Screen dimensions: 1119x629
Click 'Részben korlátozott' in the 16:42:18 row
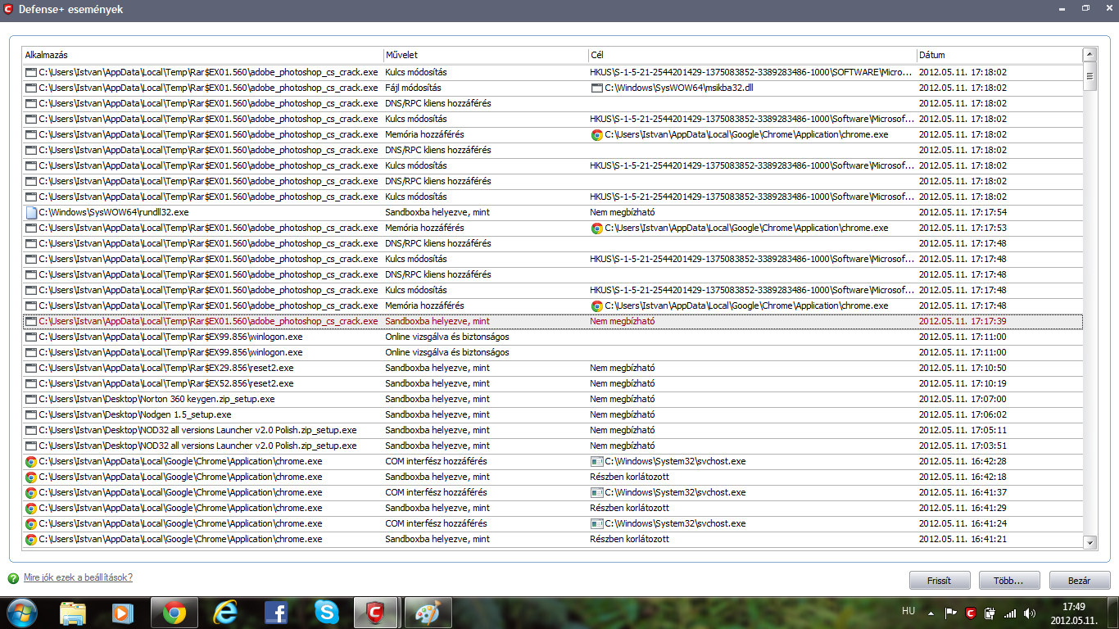630,477
